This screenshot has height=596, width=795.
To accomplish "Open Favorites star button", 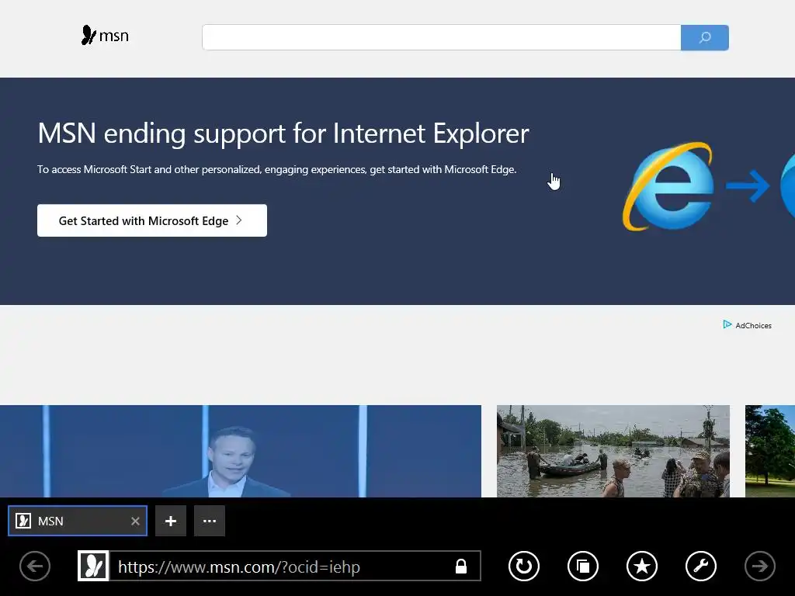I will 642,566.
